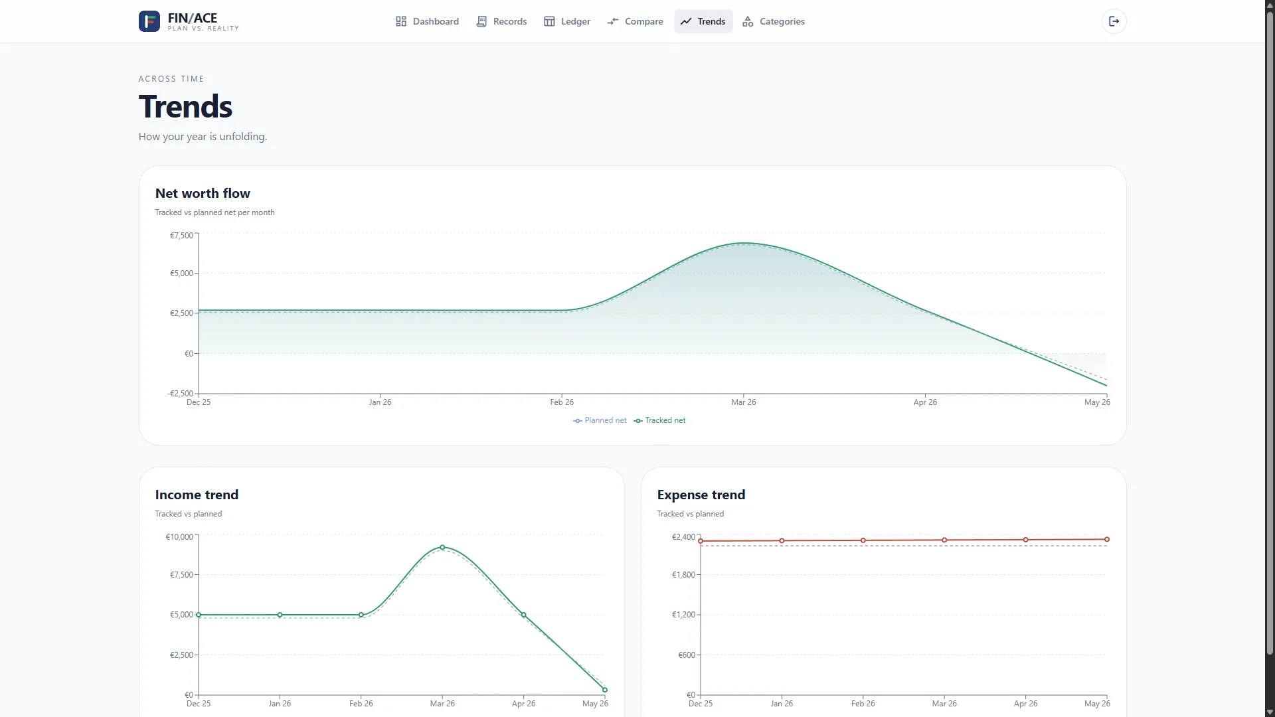Click the Income trend heading
The image size is (1275, 717).
tap(197, 495)
